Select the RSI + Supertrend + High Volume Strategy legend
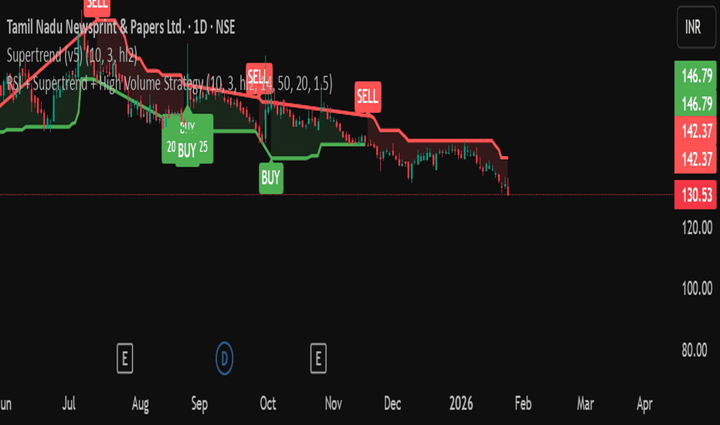Viewport: 720px width, 425px height. 169,83
